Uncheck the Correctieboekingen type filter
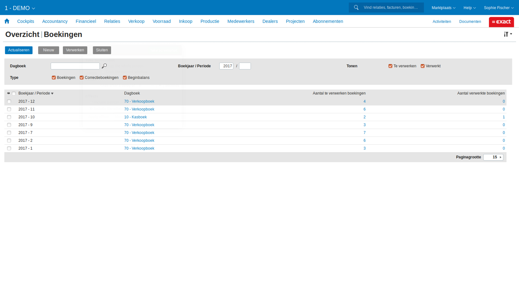Viewport: 519px width, 292px height. 81,77
